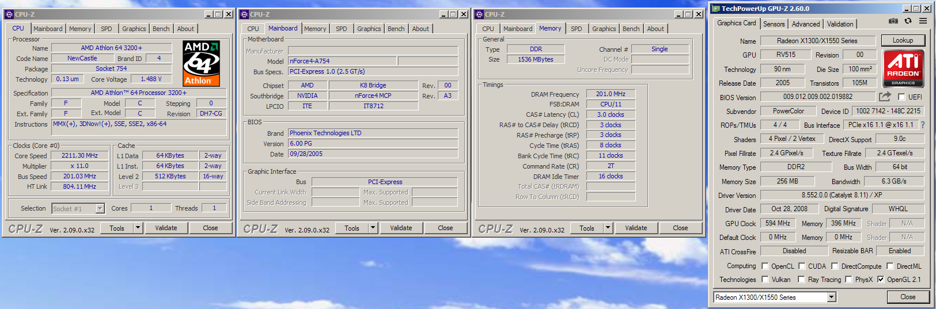Viewport: 936px width, 309px height.
Task: Click Close button in CPU-Z Mainboard window
Action: (x=445, y=228)
